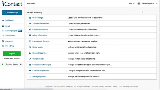Click 'Manage where your emails are sent from.'

(84, 53)
